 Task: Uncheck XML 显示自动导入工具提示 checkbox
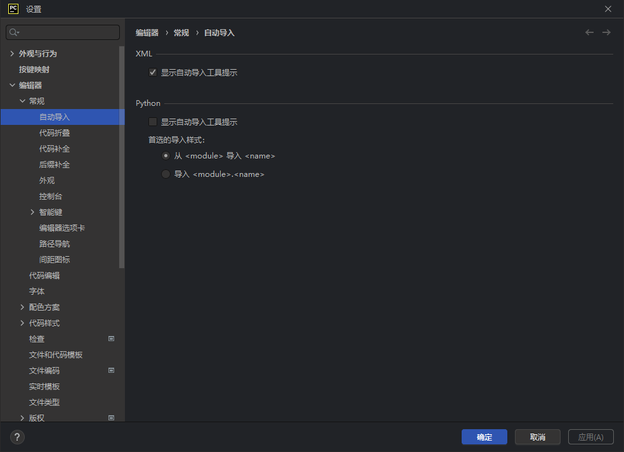tap(153, 72)
